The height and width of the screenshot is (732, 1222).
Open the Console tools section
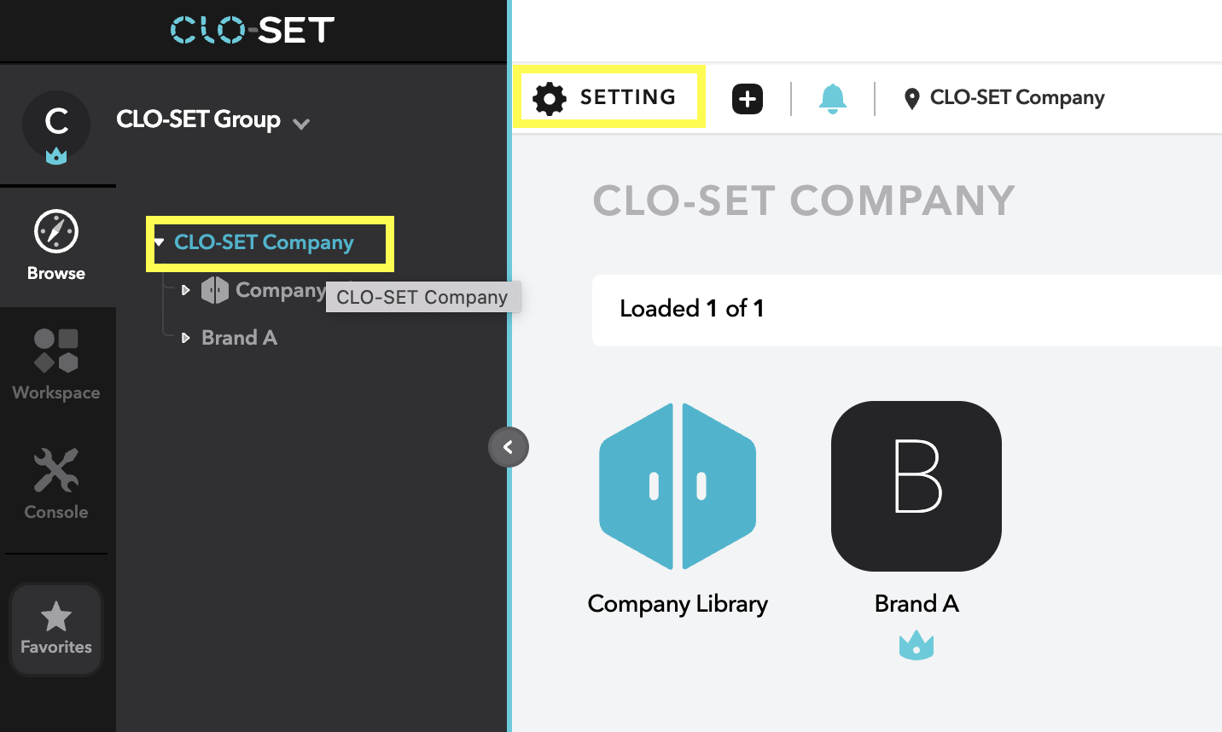click(x=56, y=471)
